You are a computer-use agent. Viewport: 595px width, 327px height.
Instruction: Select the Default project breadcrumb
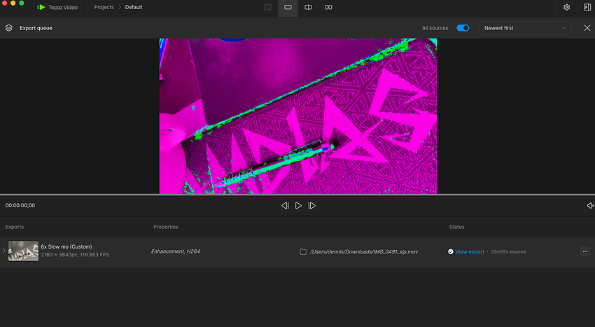(134, 7)
